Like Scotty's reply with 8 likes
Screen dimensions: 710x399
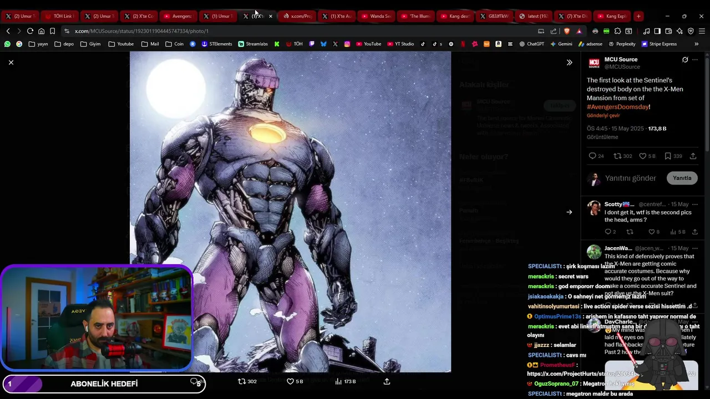(654, 232)
